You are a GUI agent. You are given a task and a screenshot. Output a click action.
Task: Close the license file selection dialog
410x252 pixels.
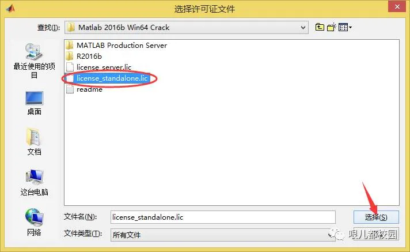[397, 6]
